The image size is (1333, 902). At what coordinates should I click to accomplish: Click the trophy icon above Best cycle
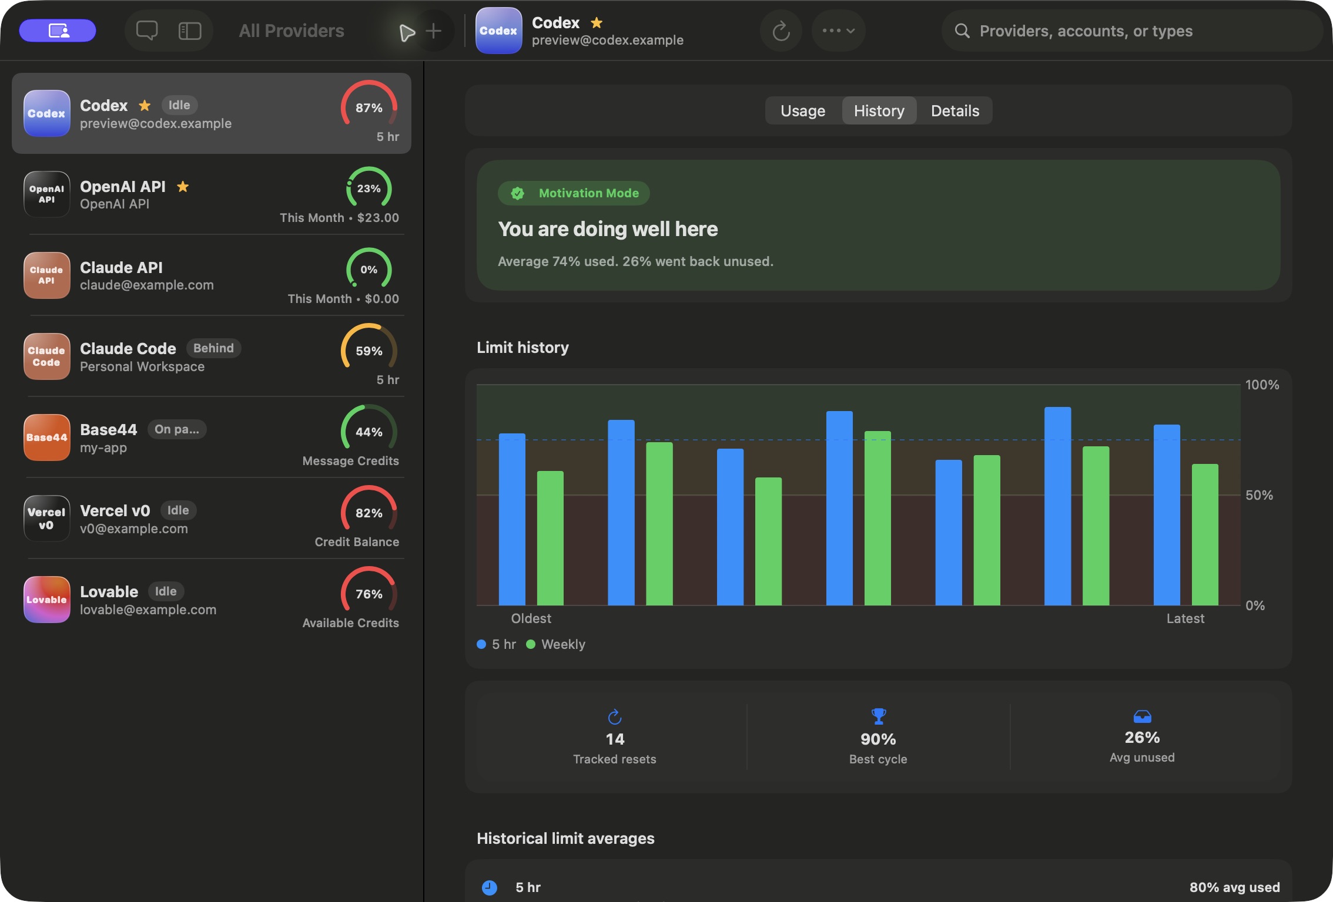click(878, 716)
